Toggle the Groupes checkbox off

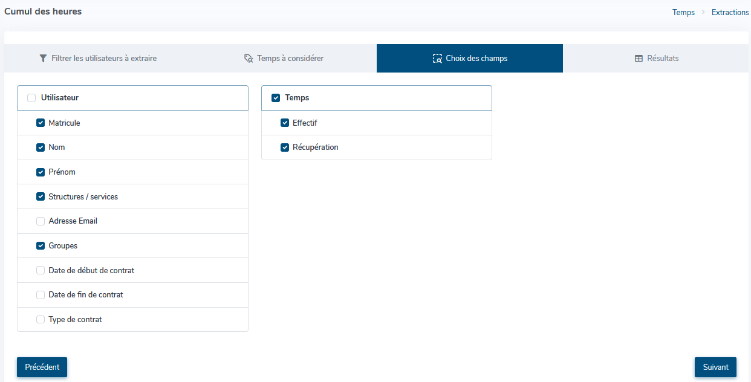(41, 246)
